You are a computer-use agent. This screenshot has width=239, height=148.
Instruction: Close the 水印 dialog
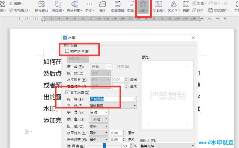193,37
